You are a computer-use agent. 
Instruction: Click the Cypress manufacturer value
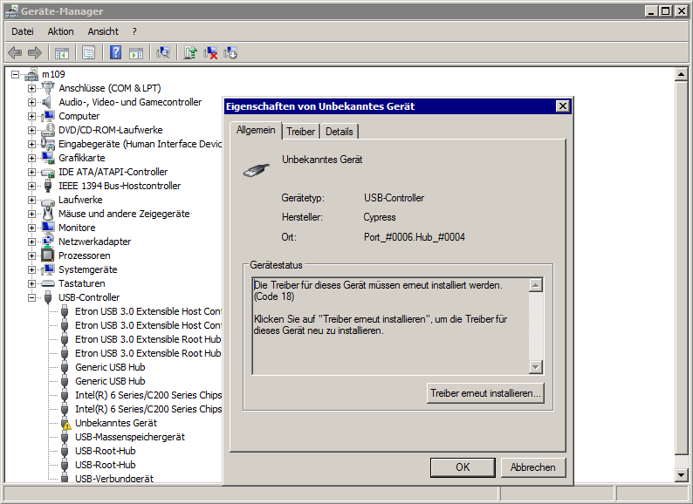pyautogui.click(x=379, y=217)
